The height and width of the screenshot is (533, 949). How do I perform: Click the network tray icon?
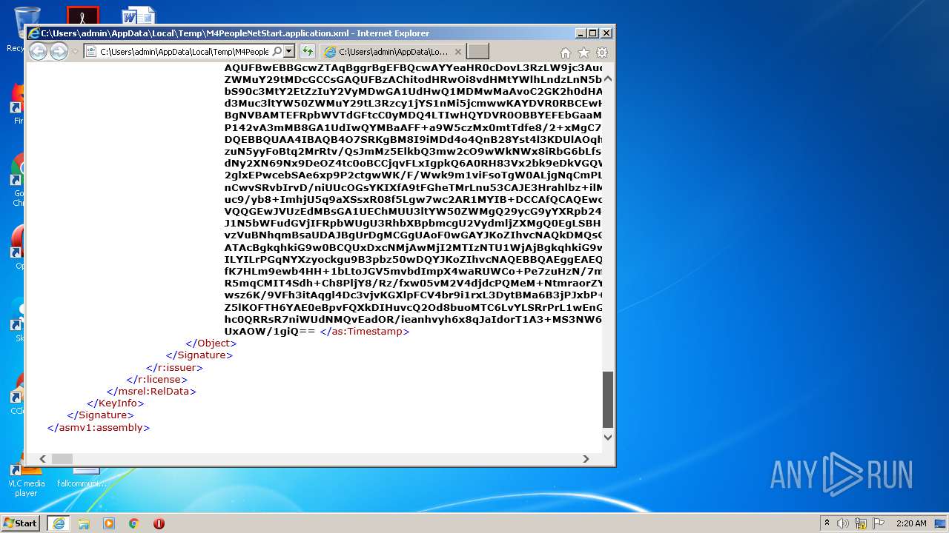click(862, 523)
